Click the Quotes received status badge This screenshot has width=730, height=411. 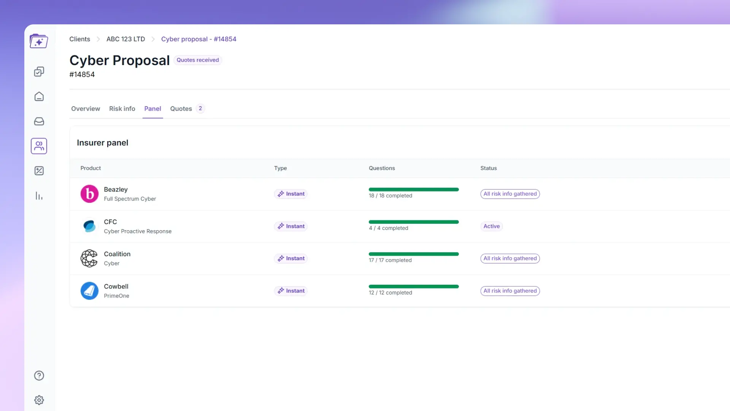click(x=198, y=60)
